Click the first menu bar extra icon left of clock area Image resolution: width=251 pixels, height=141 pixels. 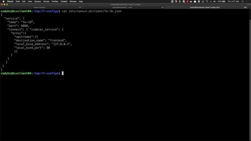tap(172, 2)
